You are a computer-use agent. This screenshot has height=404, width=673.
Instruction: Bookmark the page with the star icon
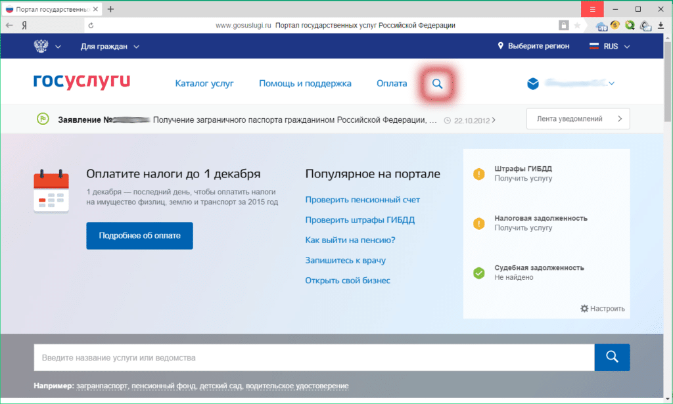point(577,26)
